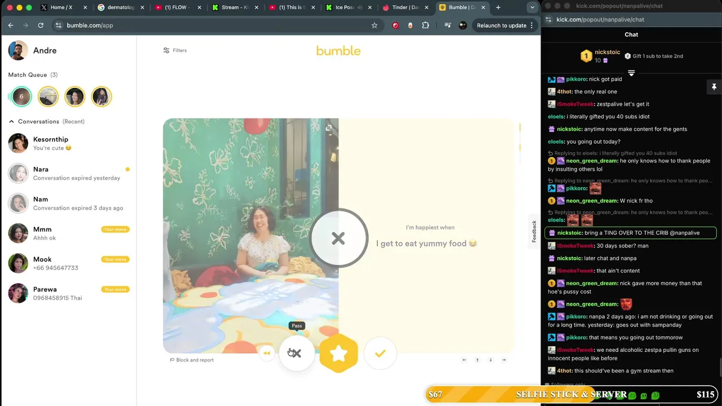Open the Feedback side tab
Image resolution: width=722 pixels, height=406 pixels.
534,231
